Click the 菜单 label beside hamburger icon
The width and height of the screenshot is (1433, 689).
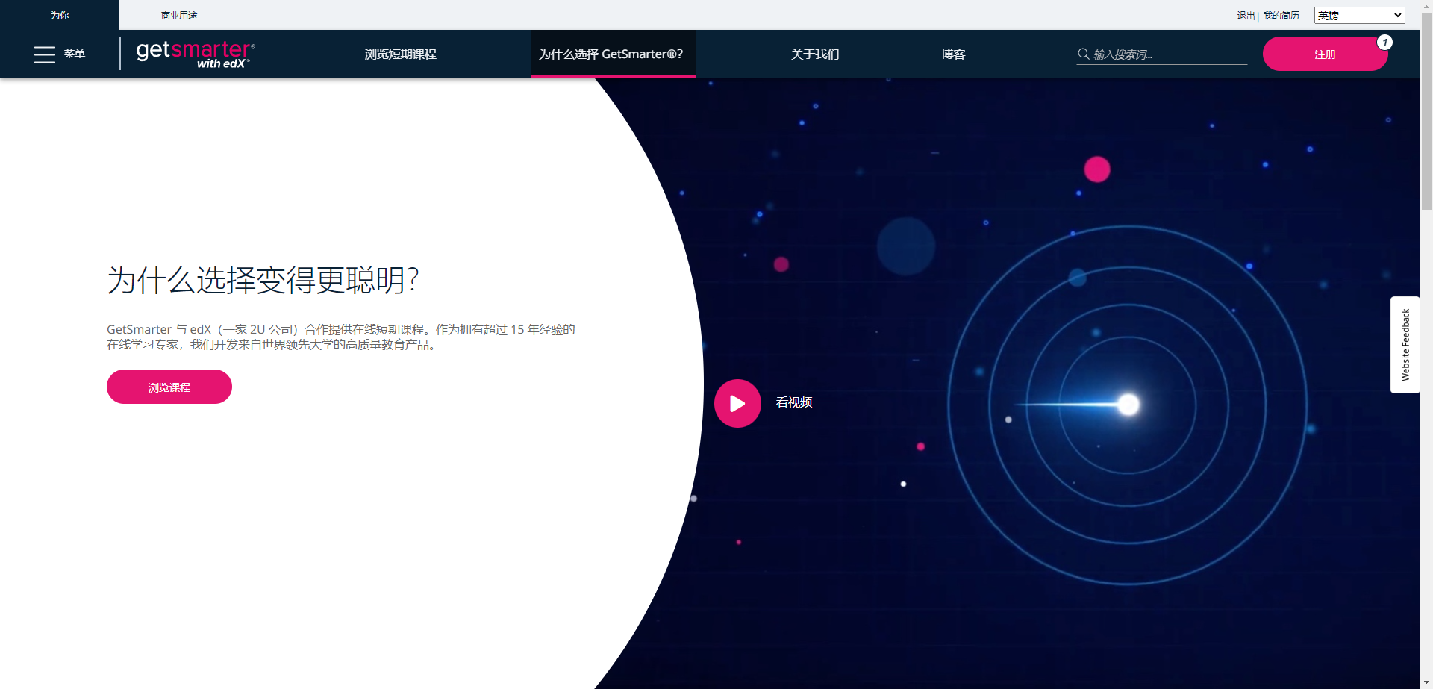pos(75,54)
